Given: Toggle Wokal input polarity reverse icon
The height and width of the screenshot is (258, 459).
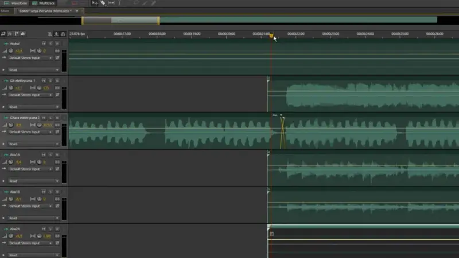Looking at the screenshot, I should point(57,58).
